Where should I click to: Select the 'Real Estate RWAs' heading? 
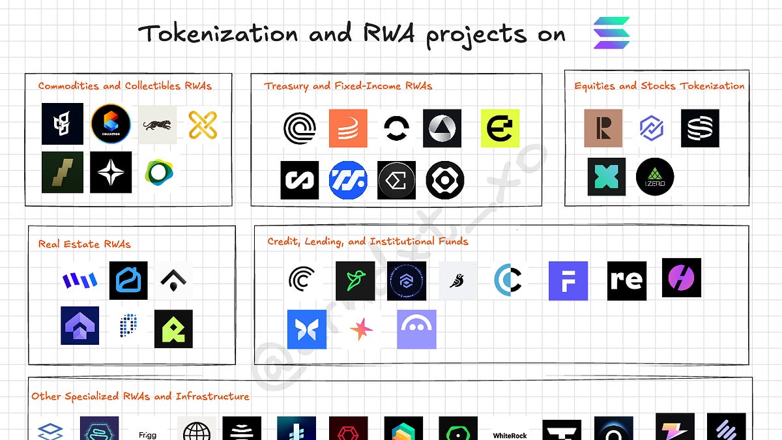pyautogui.click(x=84, y=244)
